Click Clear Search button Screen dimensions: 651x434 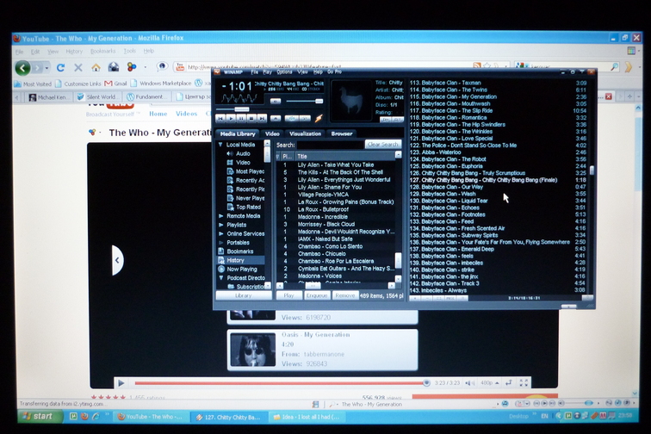(383, 144)
